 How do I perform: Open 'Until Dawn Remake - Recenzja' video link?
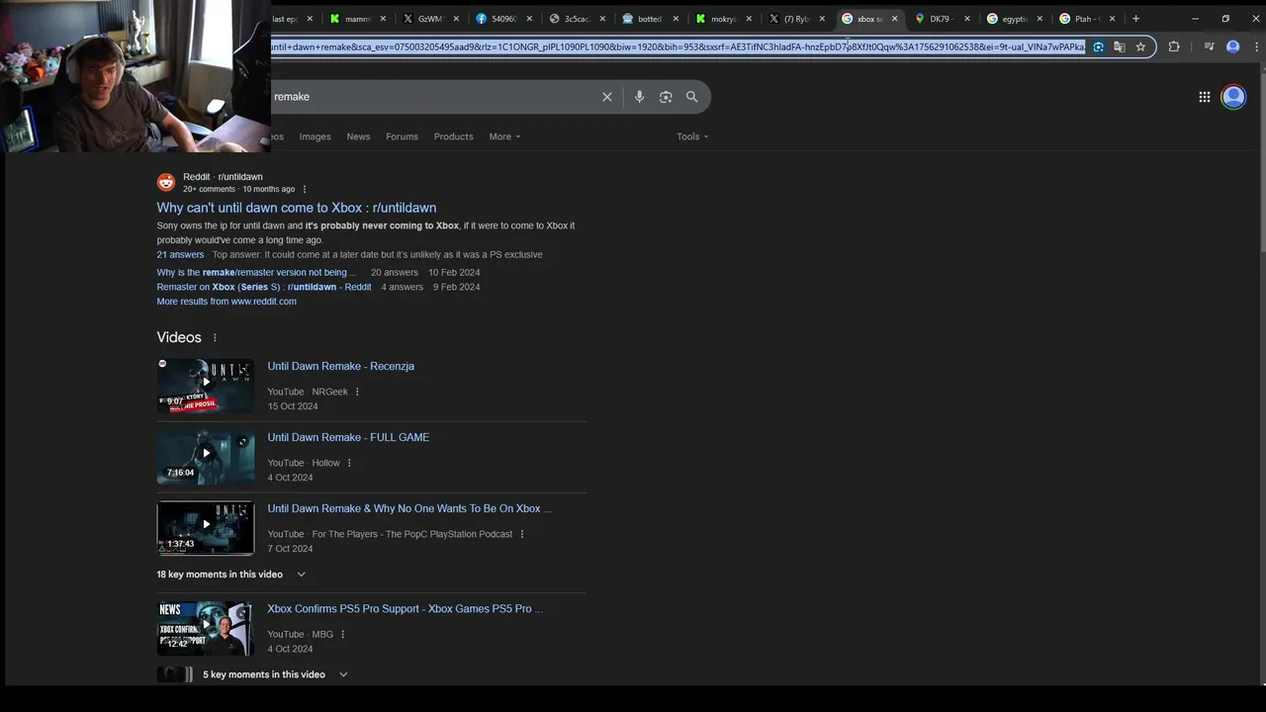341,366
